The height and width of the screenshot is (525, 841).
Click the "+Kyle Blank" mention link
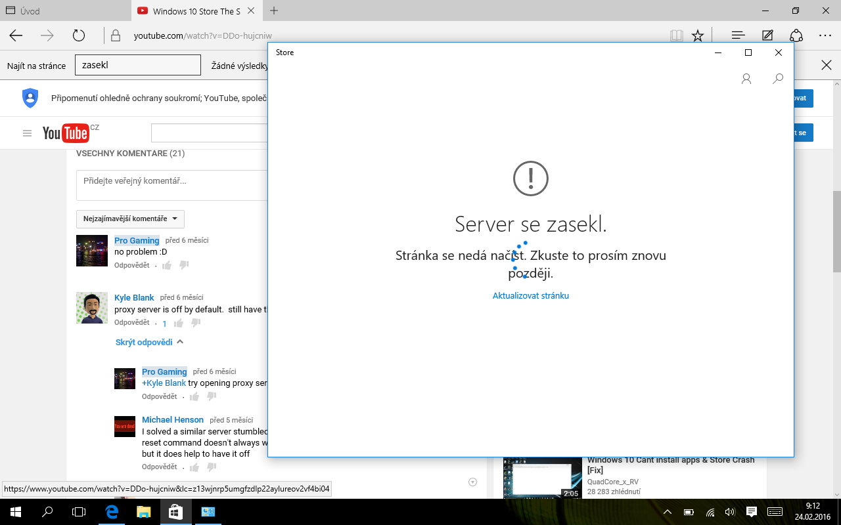click(164, 383)
